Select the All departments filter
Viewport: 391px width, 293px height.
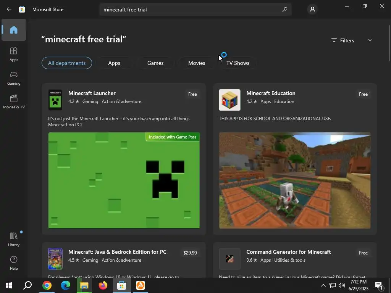click(66, 63)
